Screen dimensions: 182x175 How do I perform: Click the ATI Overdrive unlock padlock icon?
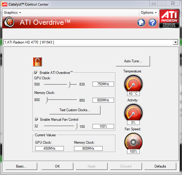point(37,62)
